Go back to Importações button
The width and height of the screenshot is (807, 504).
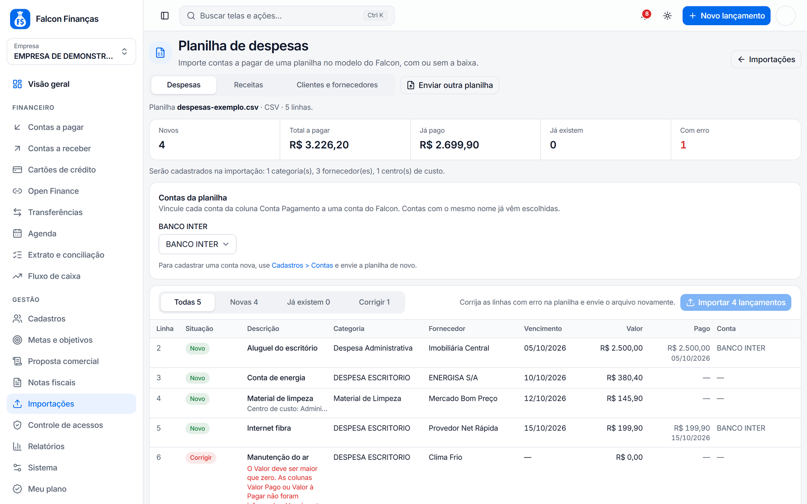766,59
